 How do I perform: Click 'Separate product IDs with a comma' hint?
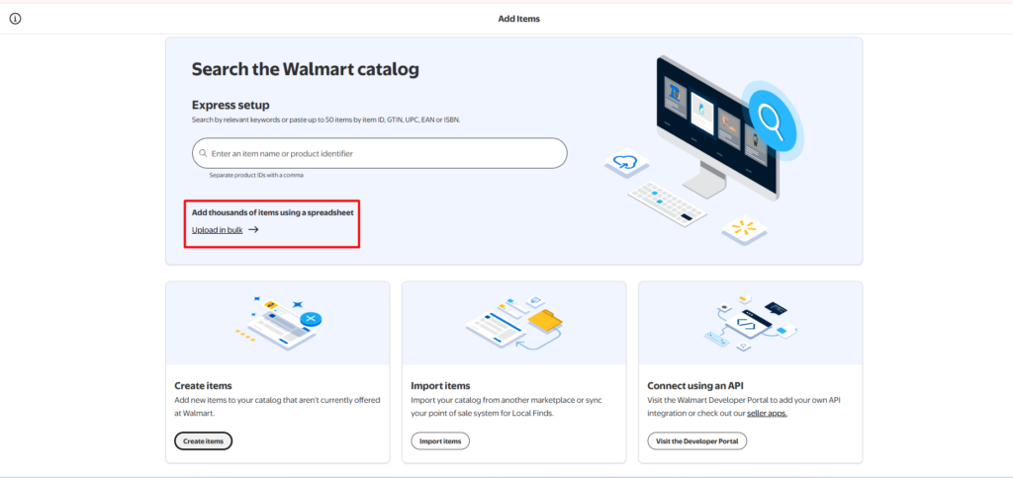click(256, 175)
